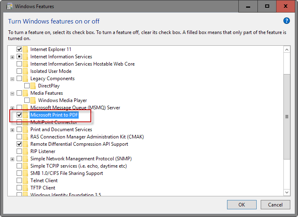
Task: Disable Remote Differential Compression API Support checkbox
Action: [x=19, y=144]
